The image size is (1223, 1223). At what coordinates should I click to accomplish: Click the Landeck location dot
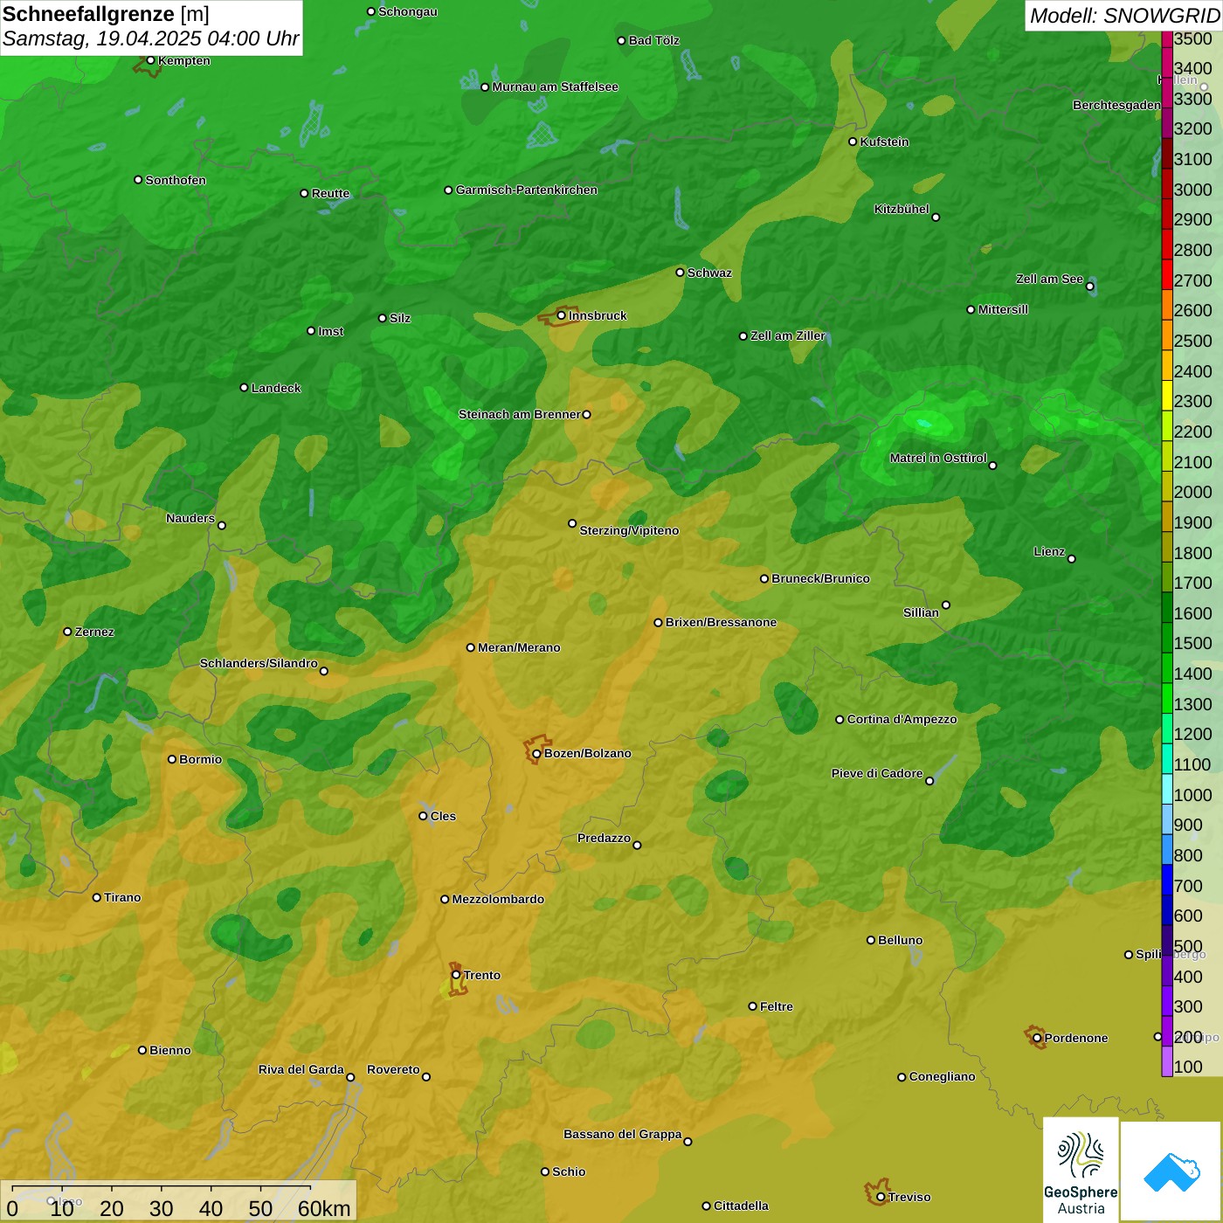click(x=244, y=388)
